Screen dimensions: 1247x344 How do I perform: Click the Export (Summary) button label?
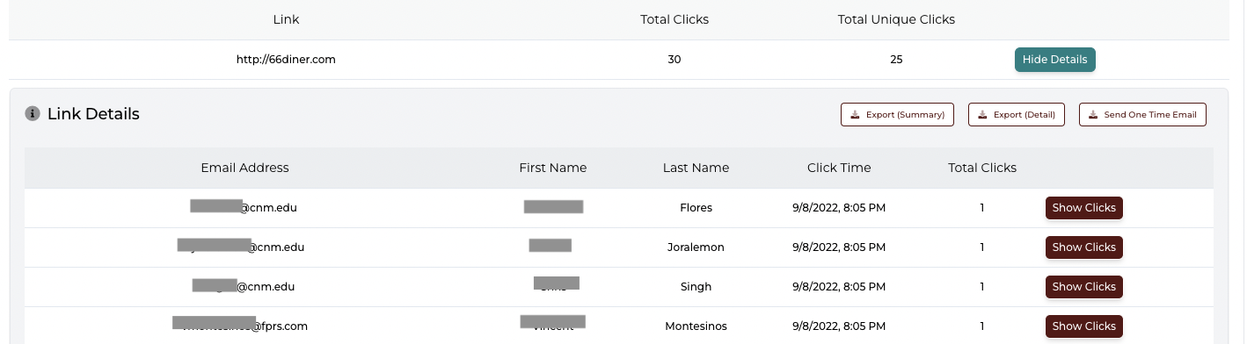(x=905, y=115)
